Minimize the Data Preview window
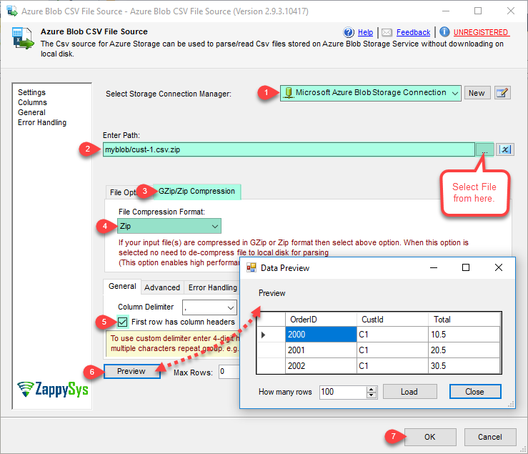 [434, 267]
